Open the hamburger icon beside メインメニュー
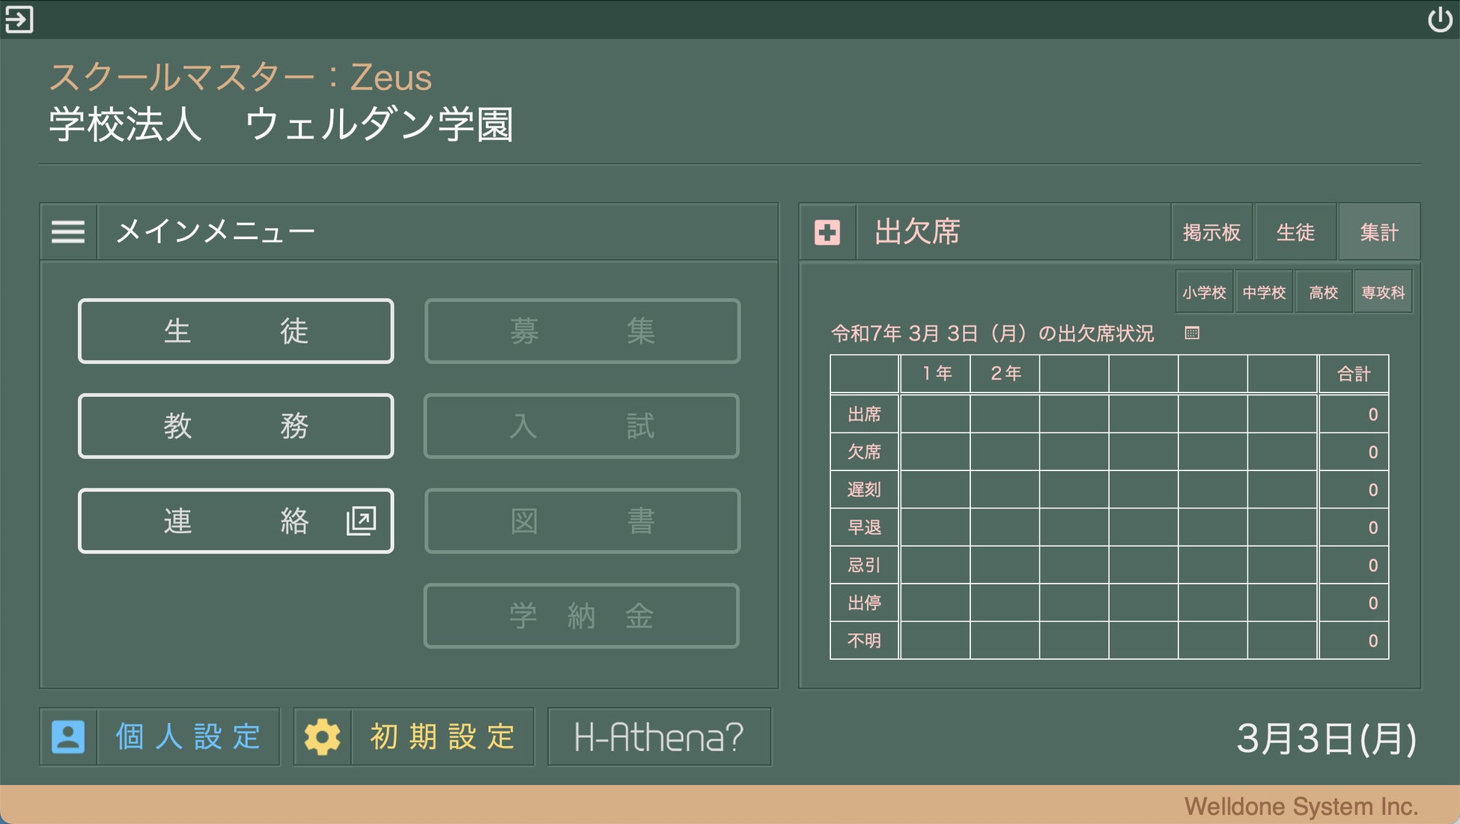1460x824 pixels. tap(68, 231)
